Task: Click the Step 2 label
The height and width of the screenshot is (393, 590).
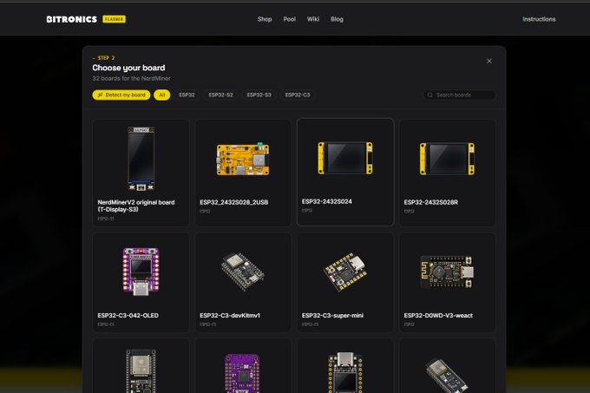Action: 103,57
